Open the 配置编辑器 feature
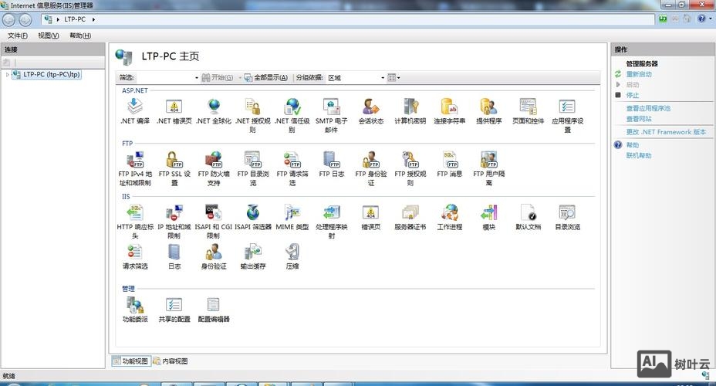This screenshot has height=386, width=716. click(214, 310)
